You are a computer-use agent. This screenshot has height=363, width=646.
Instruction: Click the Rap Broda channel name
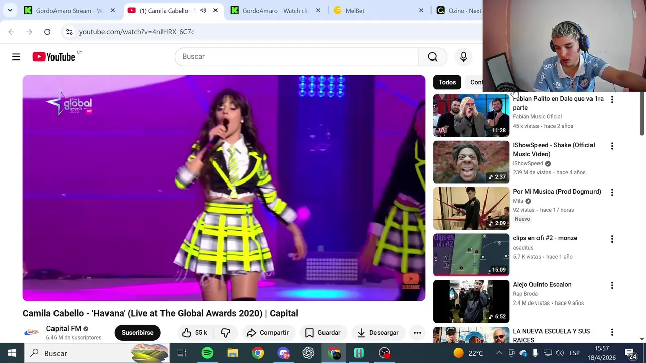525,294
